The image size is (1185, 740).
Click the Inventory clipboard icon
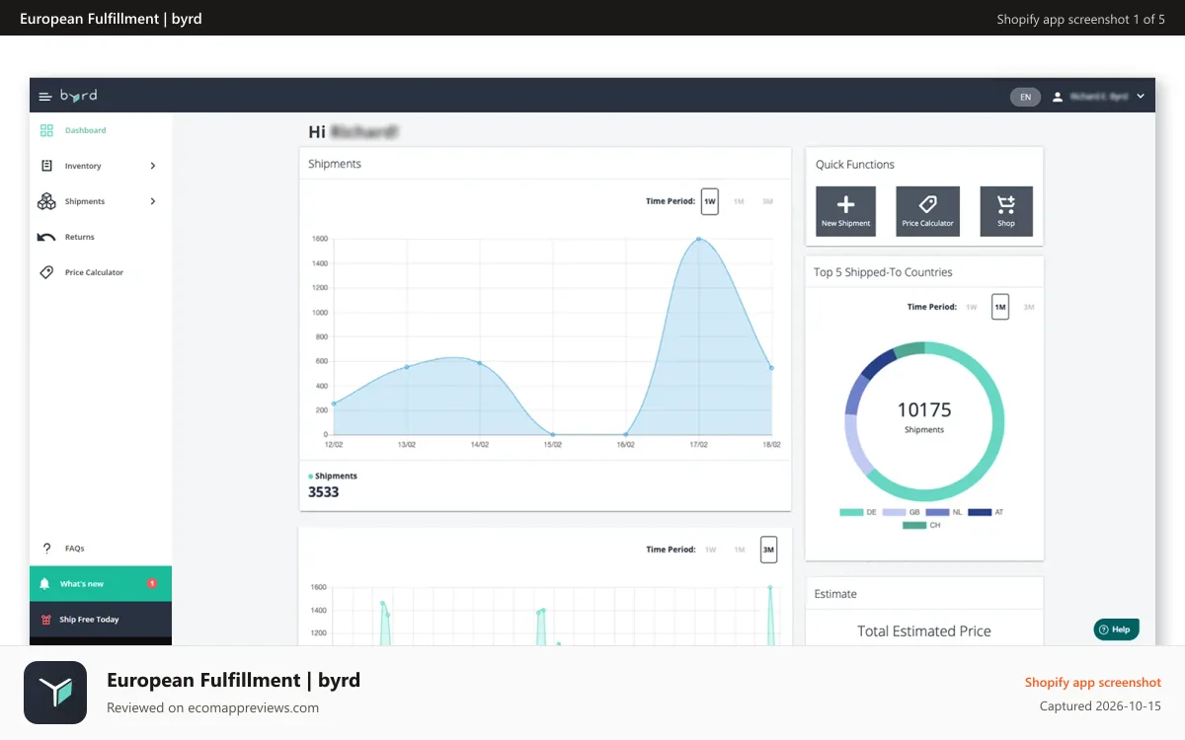coord(46,166)
